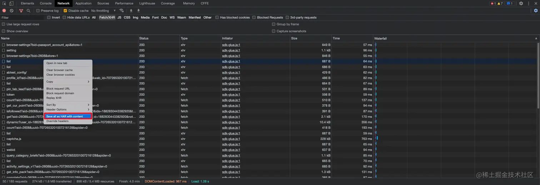Choose Clear browser cookies
Viewport: 540px width, 185px height.
click(68, 75)
